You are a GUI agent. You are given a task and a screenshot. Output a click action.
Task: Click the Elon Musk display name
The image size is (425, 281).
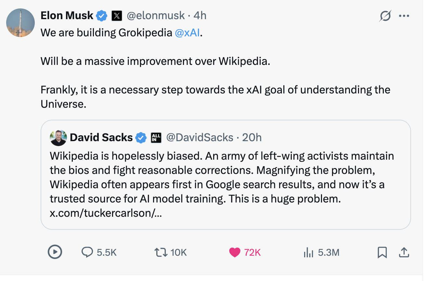coord(67,16)
